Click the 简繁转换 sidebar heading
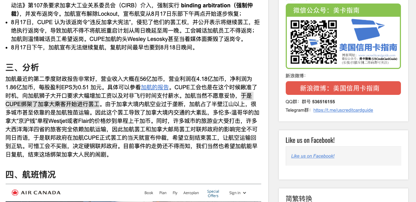Viewport: 416px width, 202px height. pyautogui.click(x=299, y=198)
